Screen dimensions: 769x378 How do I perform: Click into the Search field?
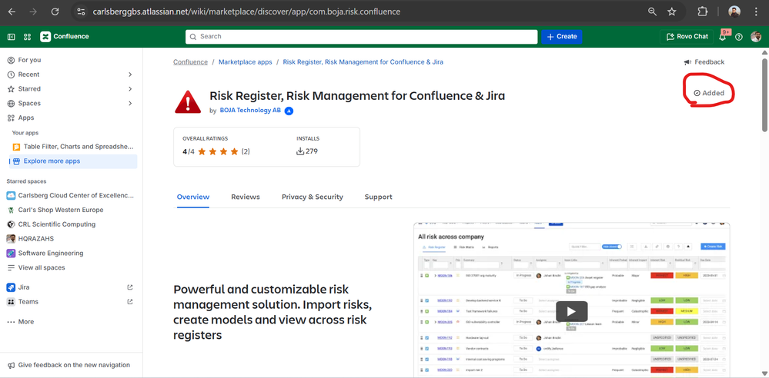coord(362,37)
